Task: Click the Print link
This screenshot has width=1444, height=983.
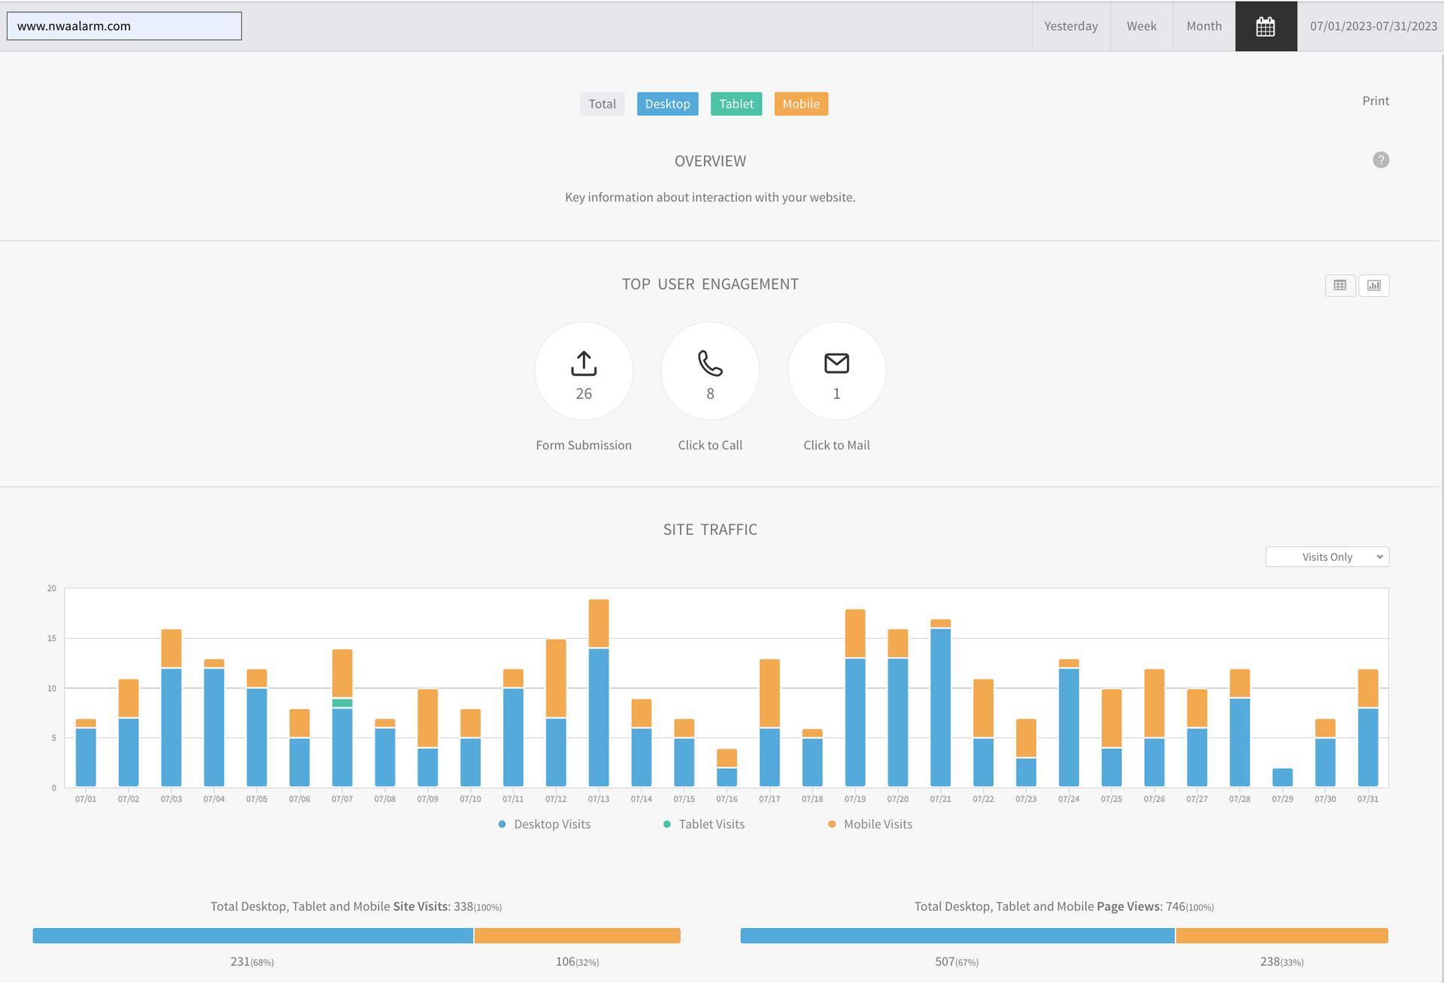Action: [1375, 101]
